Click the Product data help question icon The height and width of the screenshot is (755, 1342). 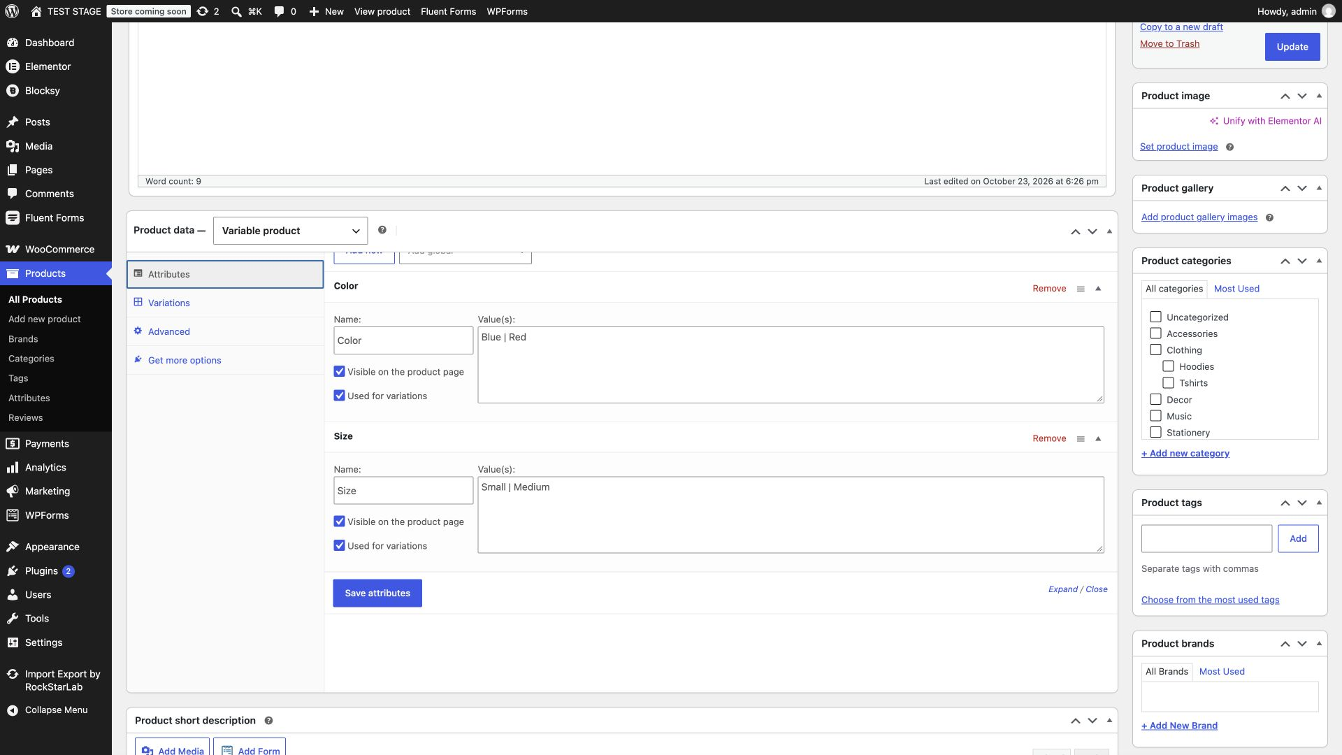pos(382,230)
